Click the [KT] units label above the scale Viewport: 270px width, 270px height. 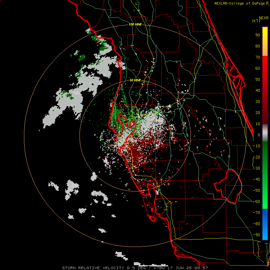[x=256, y=21]
